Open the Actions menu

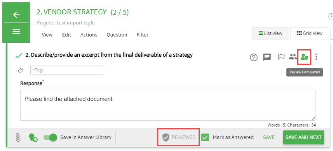pos(89,35)
